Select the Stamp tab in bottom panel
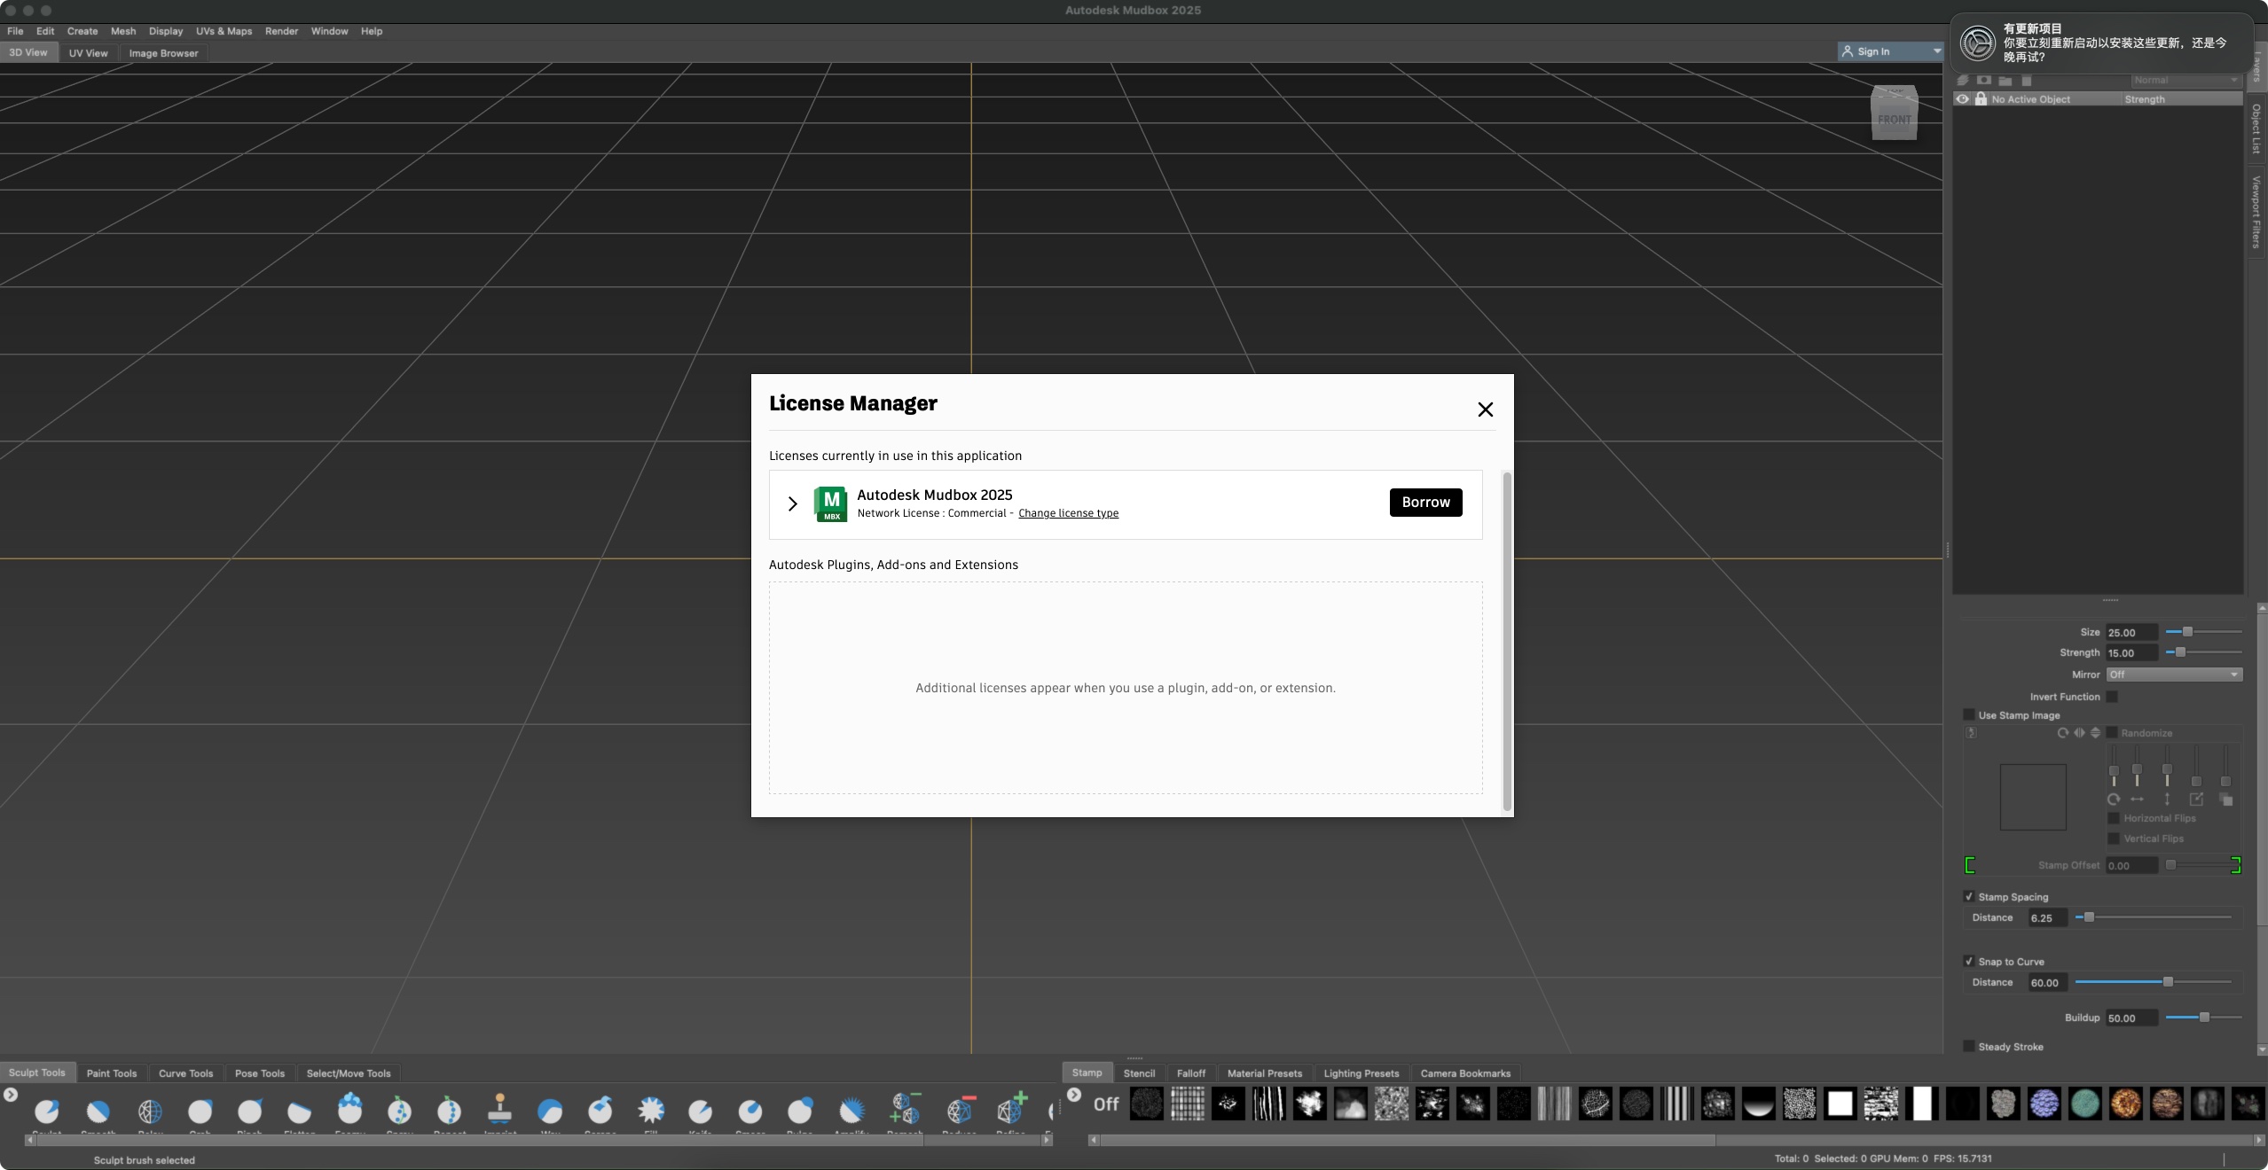This screenshot has height=1170, width=2268. coord(1086,1073)
